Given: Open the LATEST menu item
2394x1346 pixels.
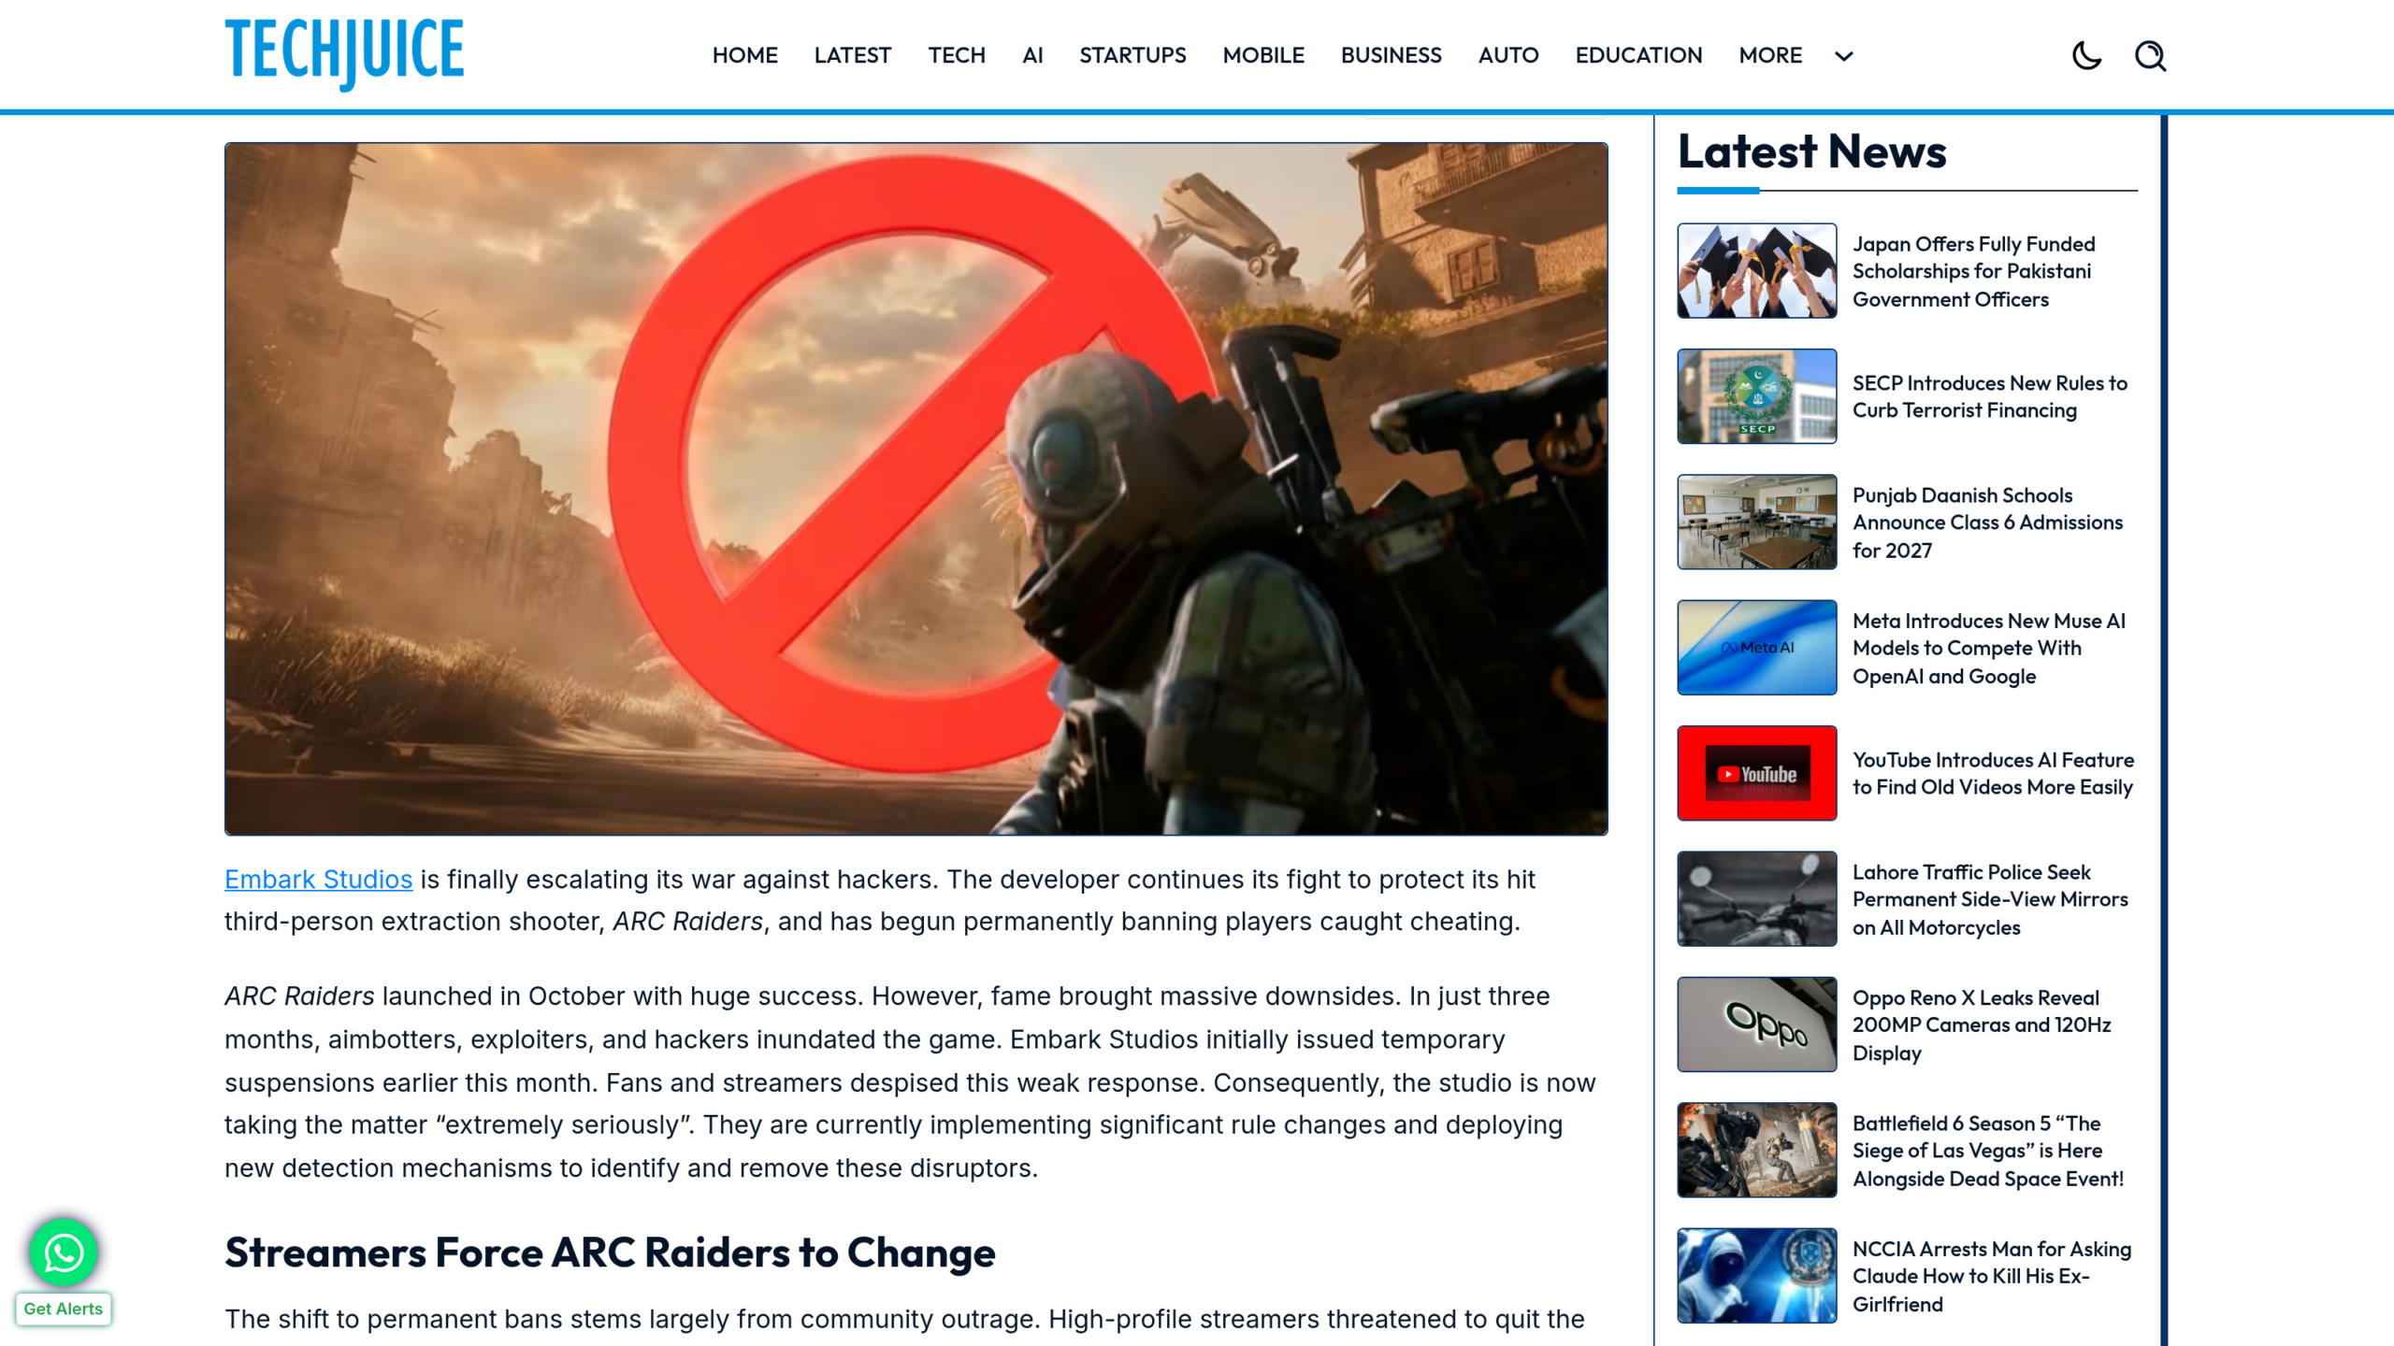Looking at the screenshot, I should click(x=852, y=55).
